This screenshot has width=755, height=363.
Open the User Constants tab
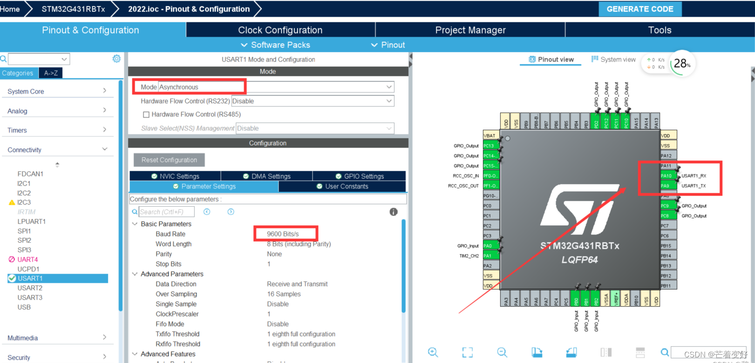342,186
